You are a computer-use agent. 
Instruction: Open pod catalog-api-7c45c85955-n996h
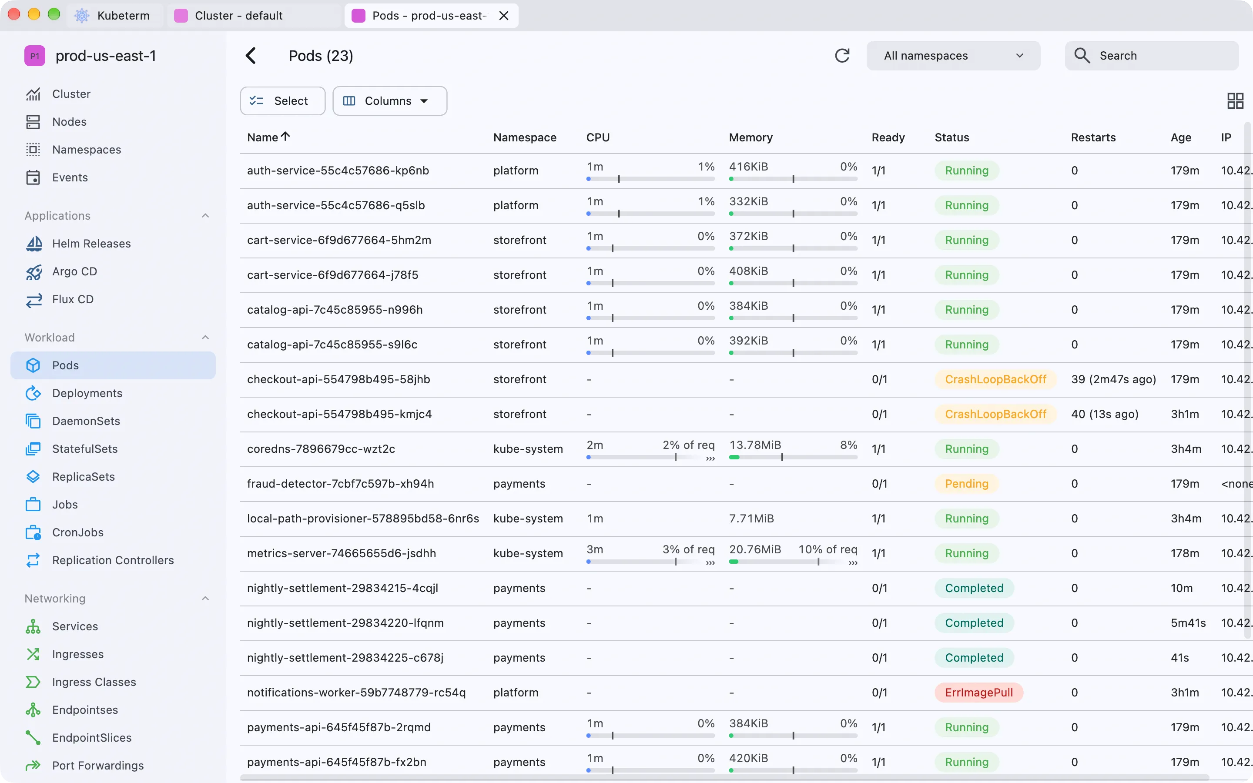click(x=335, y=310)
